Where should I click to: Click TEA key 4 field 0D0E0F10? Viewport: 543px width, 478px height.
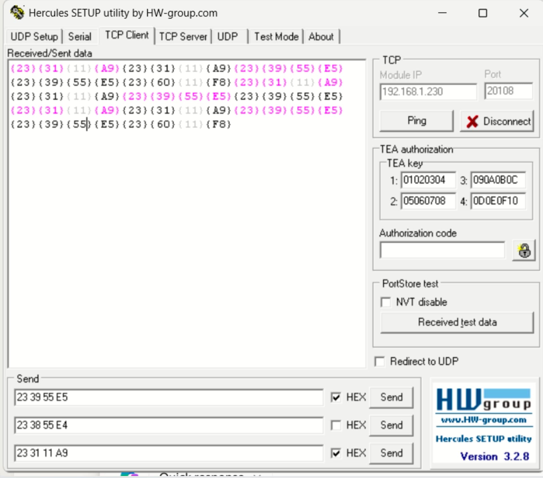(x=498, y=201)
